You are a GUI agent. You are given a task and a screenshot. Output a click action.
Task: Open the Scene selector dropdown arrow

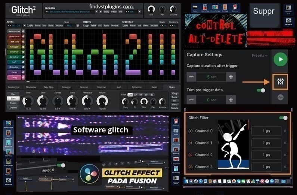[x=24, y=25]
